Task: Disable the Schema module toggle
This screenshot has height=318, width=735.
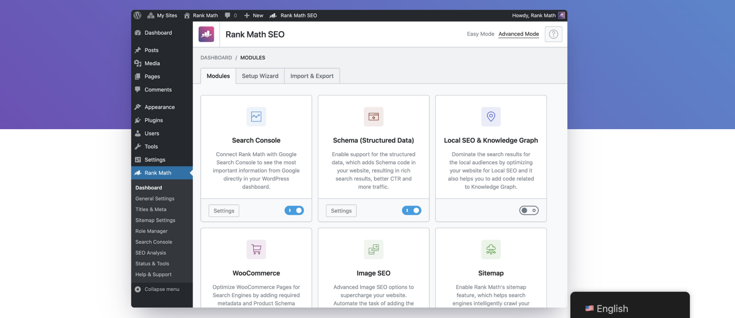Action: point(412,211)
